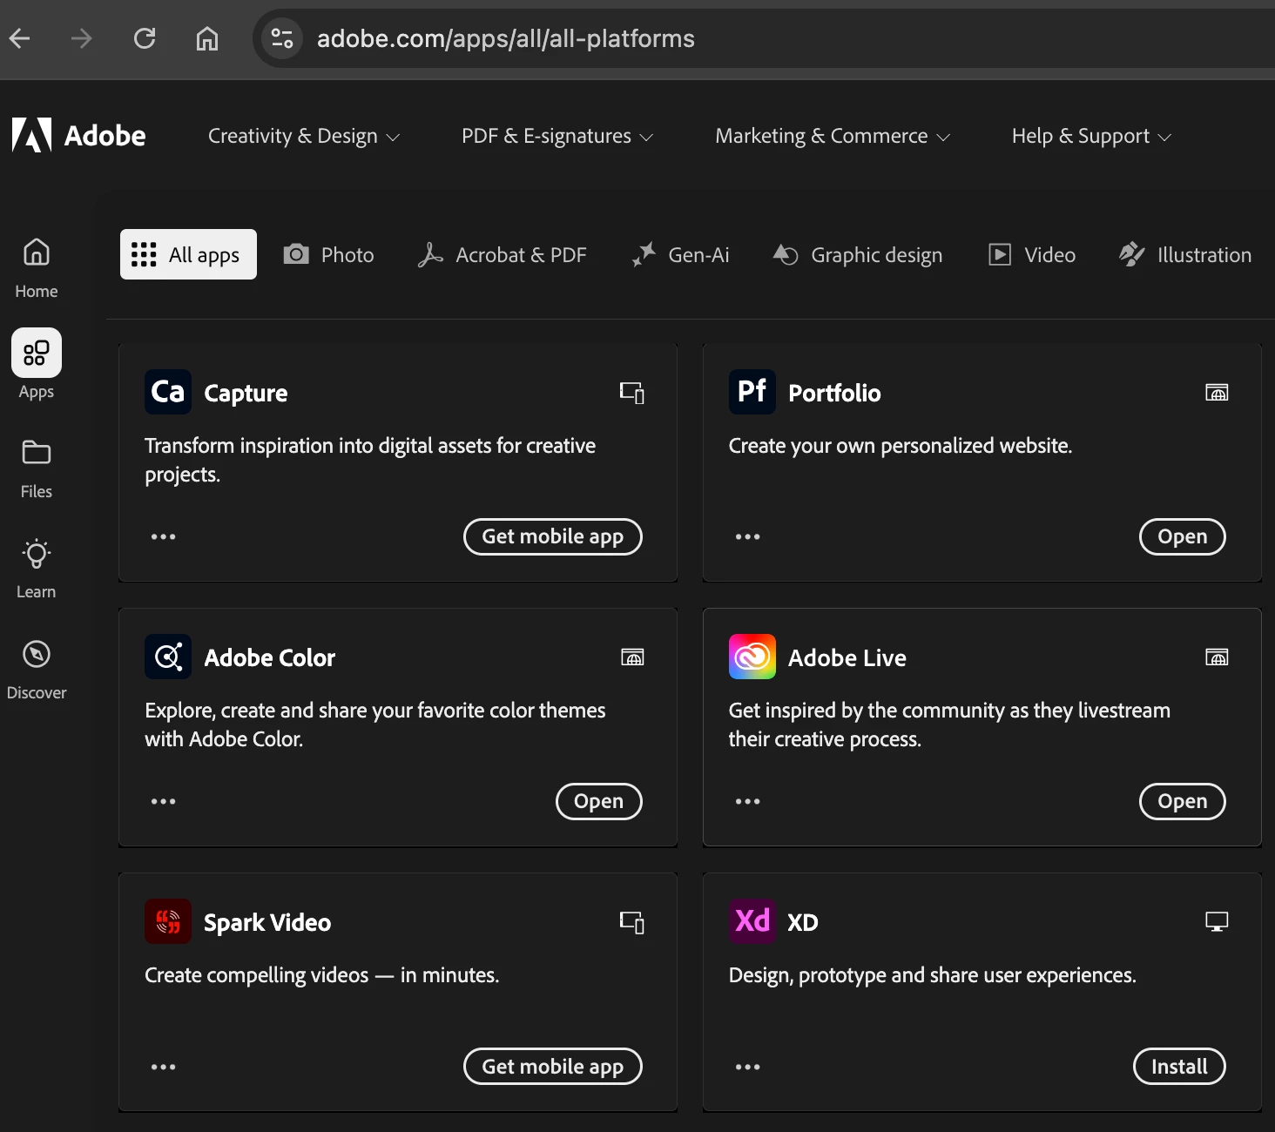This screenshot has height=1132, width=1275.
Task: Click the browser address bar URL
Action: pyautogui.click(x=505, y=38)
